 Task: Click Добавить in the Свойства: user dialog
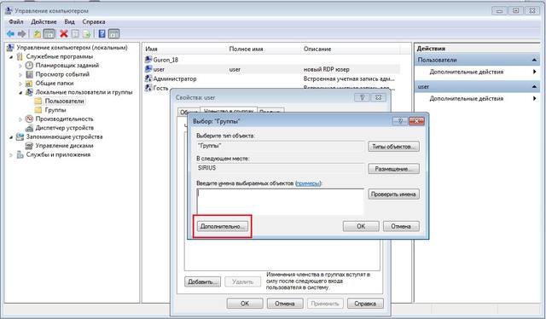pyautogui.click(x=203, y=281)
